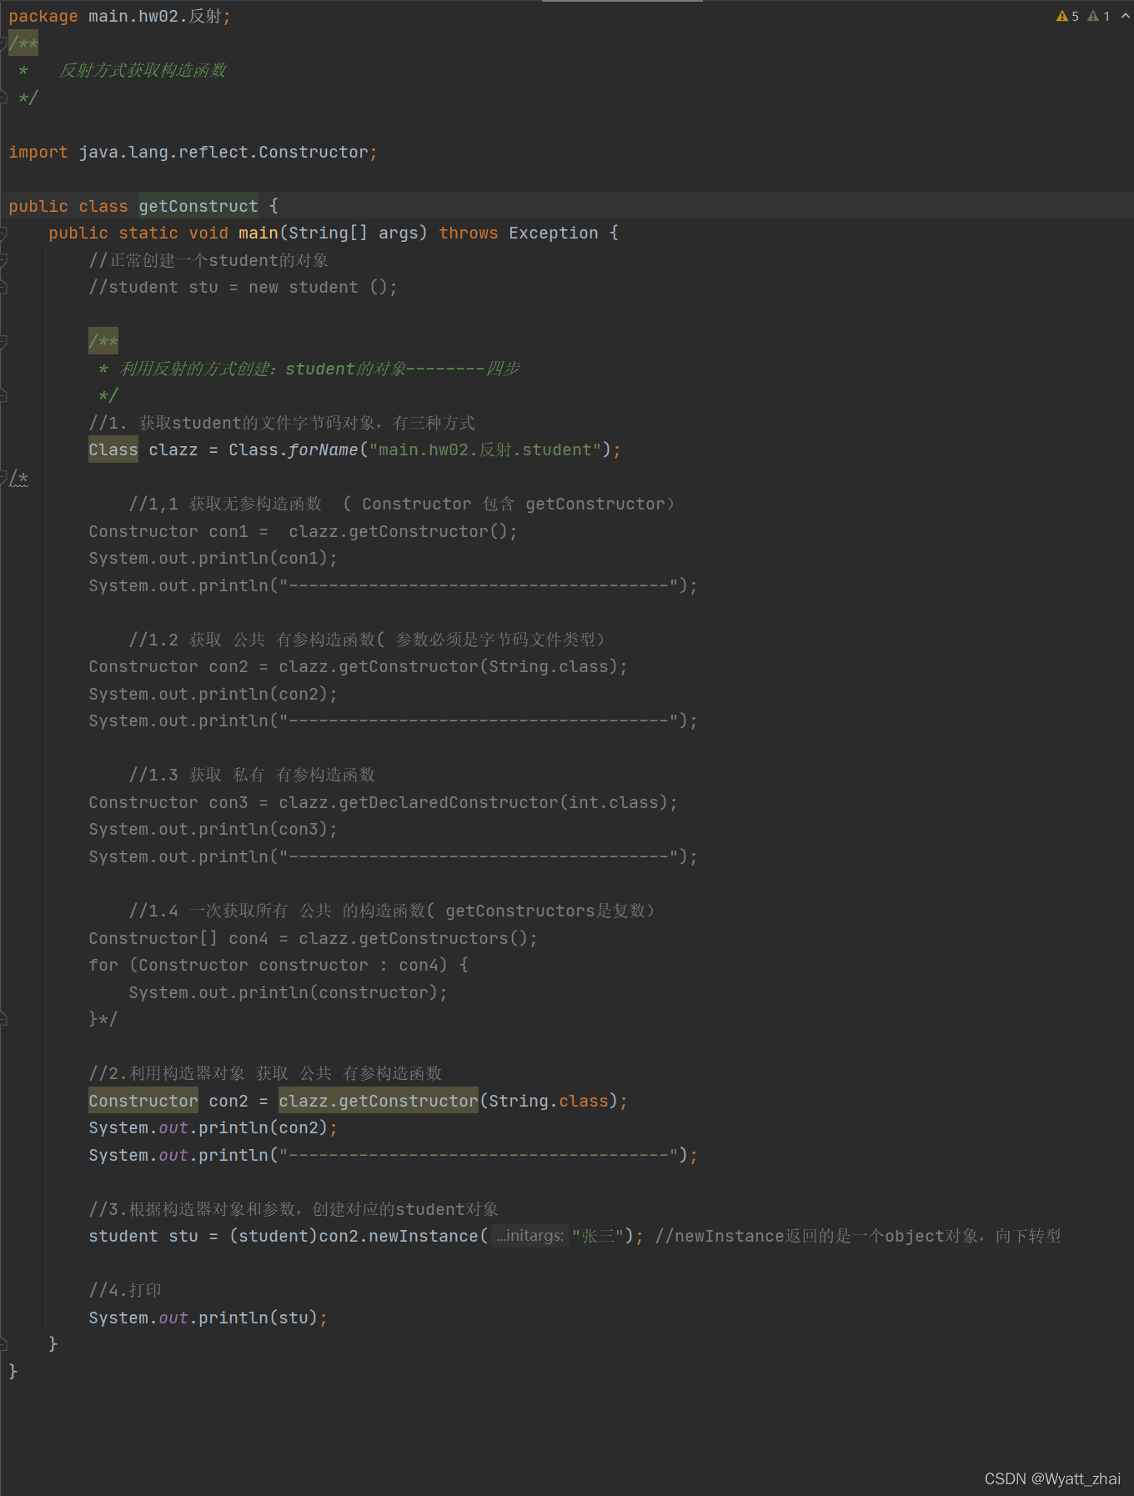Click the comment starting '//3.根据构造器对象和参数'
This screenshot has width=1134, height=1496.
294,1209
